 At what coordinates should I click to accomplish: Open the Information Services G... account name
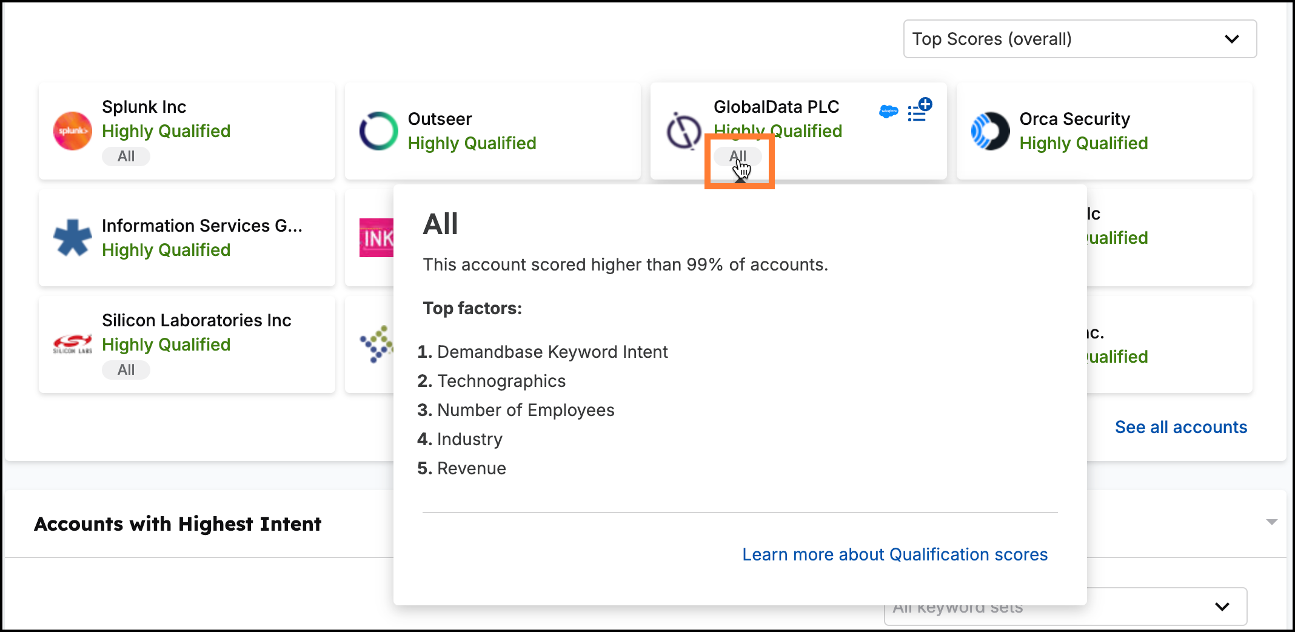point(202,226)
